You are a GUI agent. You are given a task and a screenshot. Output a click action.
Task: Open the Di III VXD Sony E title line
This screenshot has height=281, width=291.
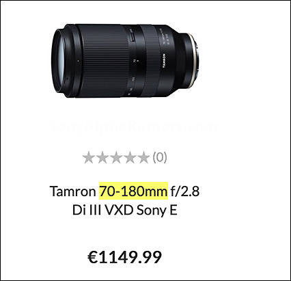(x=125, y=210)
